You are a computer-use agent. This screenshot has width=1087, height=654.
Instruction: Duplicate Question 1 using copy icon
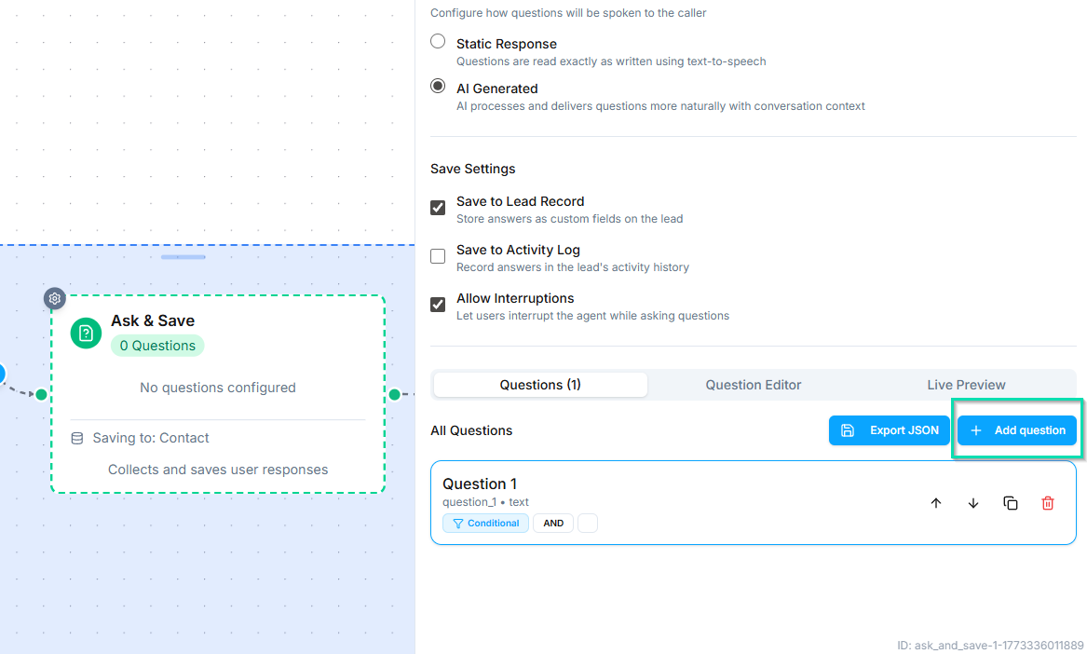click(1011, 503)
